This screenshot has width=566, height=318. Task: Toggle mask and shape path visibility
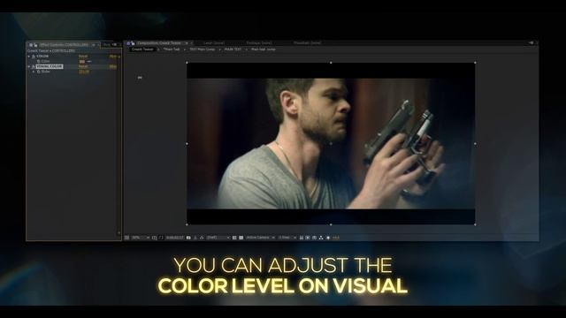click(161, 238)
